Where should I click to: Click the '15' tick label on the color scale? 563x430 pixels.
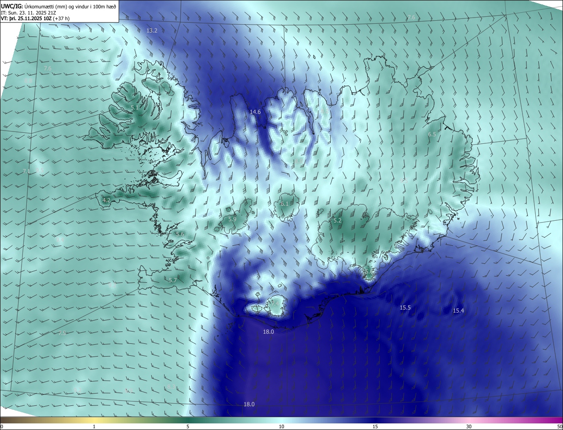point(375,427)
